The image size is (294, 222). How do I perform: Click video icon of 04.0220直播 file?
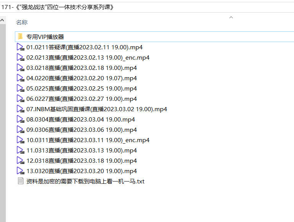point(20,78)
